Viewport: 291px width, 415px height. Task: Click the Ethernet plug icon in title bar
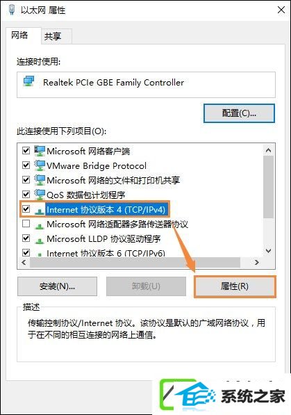click(x=12, y=10)
